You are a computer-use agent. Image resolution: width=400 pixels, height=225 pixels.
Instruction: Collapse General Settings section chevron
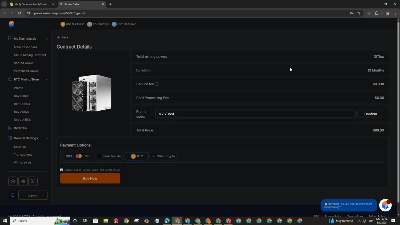(x=47, y=138)
